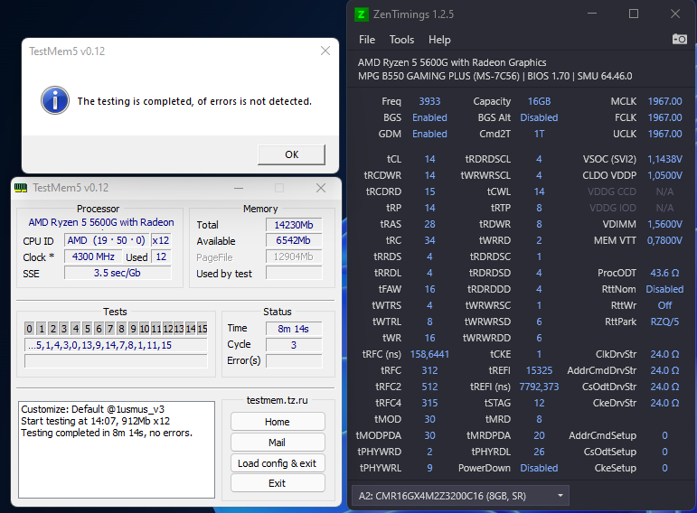Click the Available memory value 6542Mb

pos(294,240)
